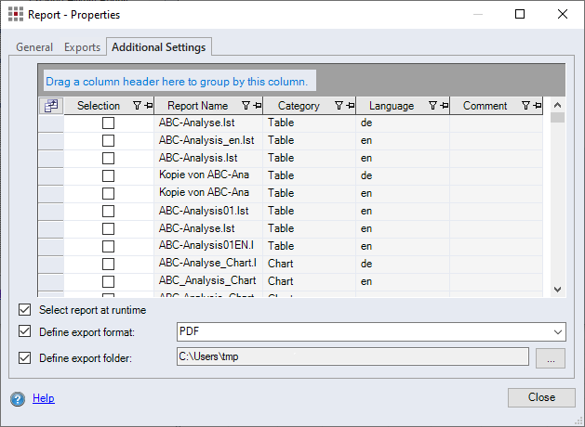Click the blue Help question mark icon
Image resolution: width=585 pixels, height=427 pixels.
(x=18, y=399)
